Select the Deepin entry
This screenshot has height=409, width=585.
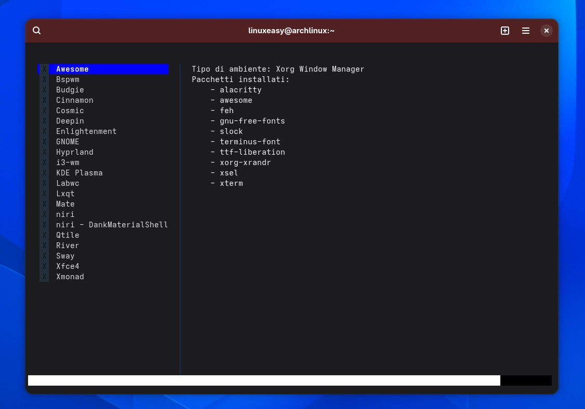click(70, 121)
